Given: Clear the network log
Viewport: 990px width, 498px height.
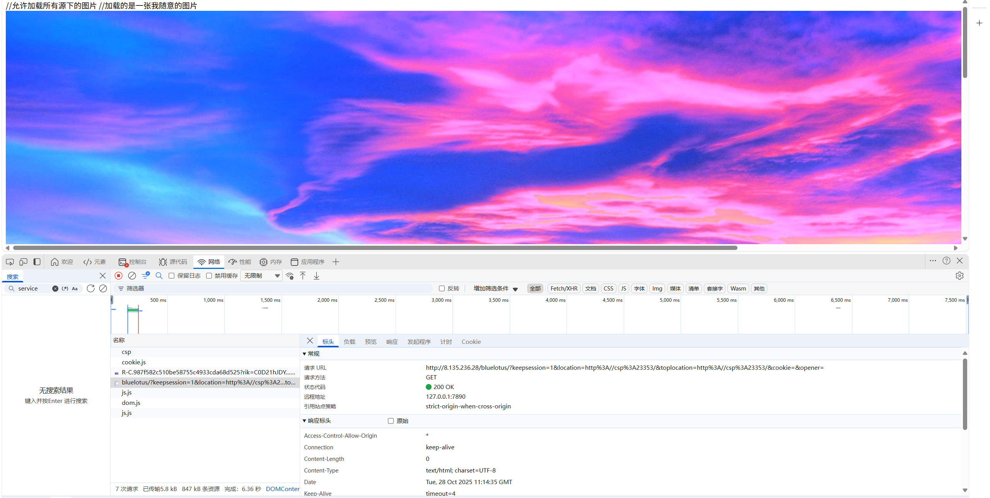Looking at the screenshot, I should pyautogui.click(x=132, y=275).
